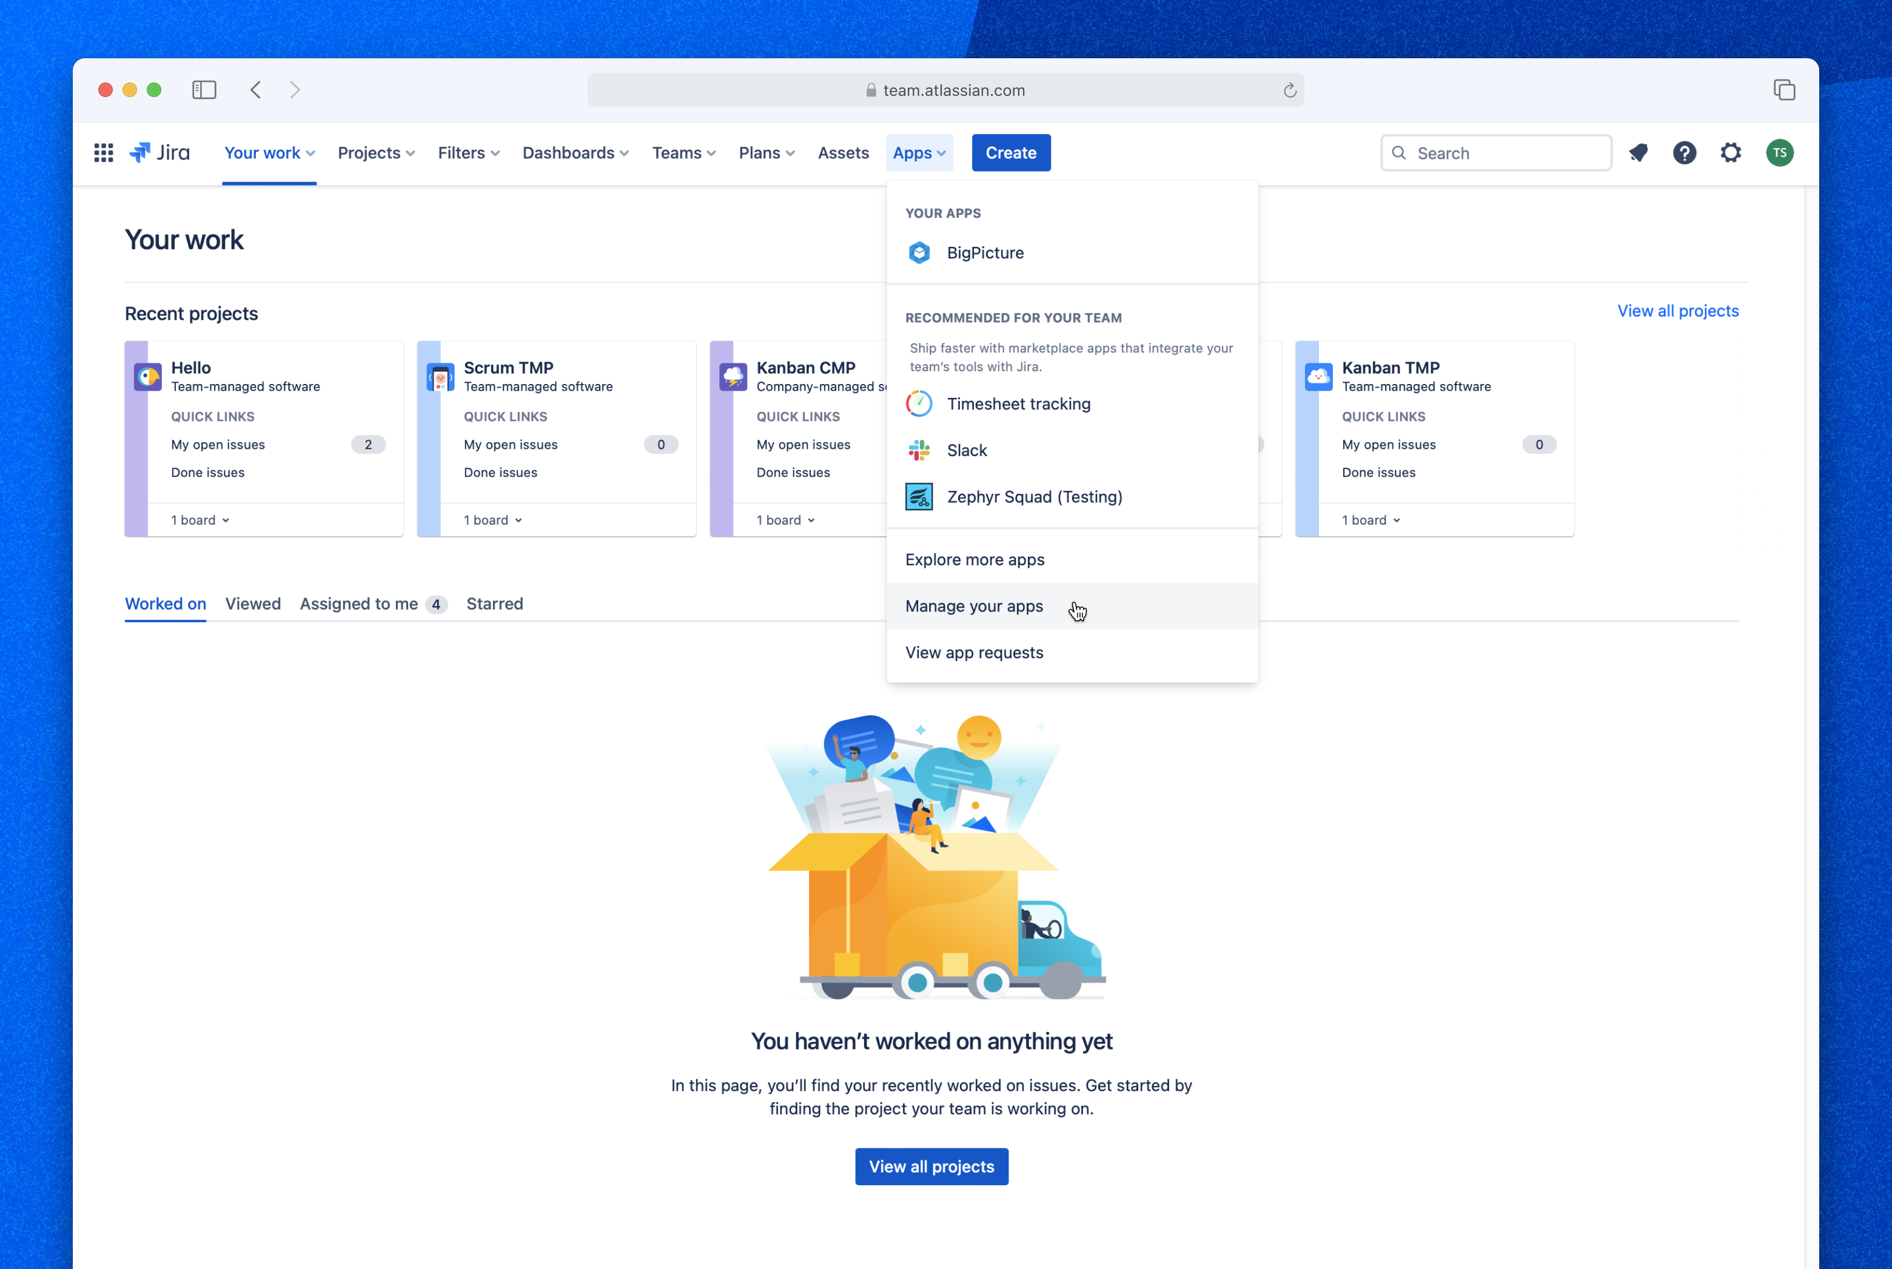Expand the 1 board dropdown on Hello project

click(200, 520)
